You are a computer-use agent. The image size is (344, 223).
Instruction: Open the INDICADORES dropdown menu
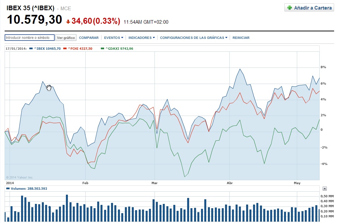[x=141, y=38]
